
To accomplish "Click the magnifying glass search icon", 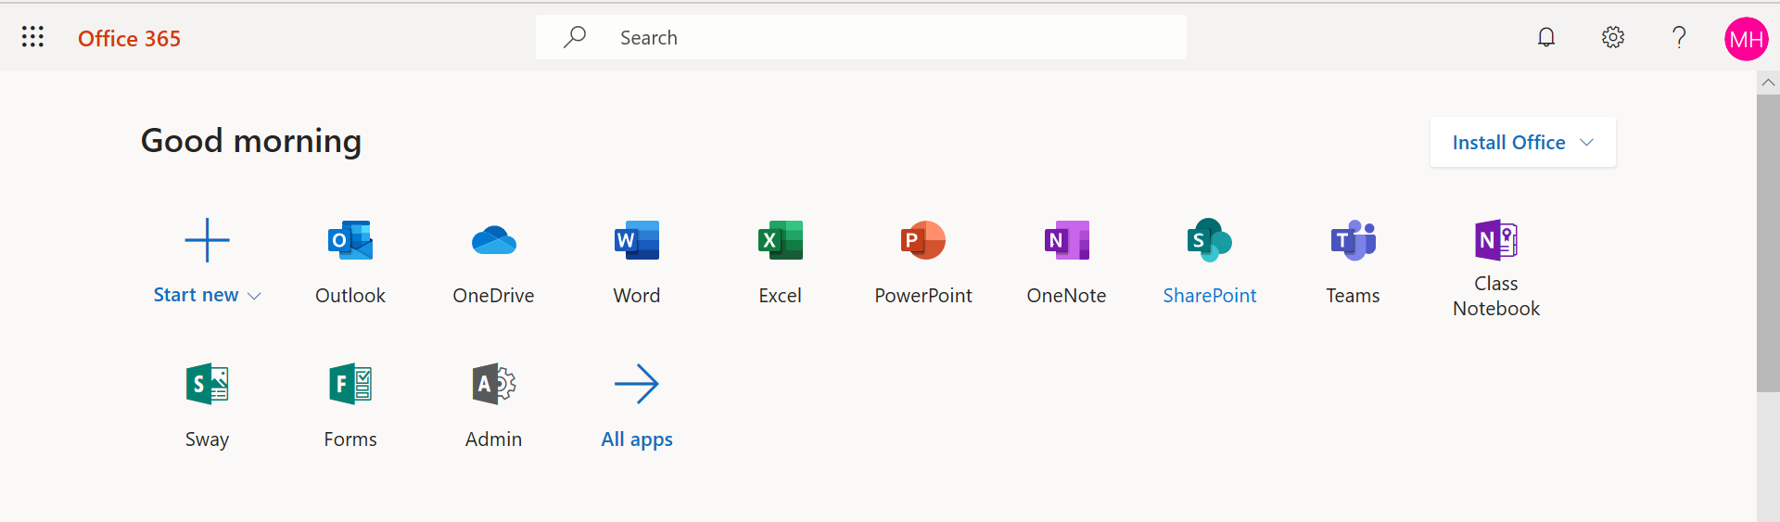I will point(575,37).
